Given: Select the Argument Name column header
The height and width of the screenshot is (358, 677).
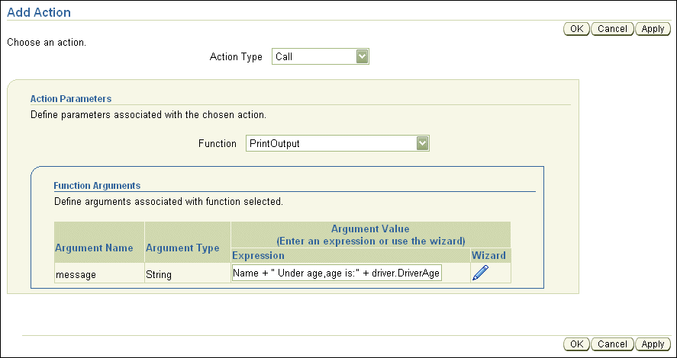Looking at the screenshot, I should point(94,248).
